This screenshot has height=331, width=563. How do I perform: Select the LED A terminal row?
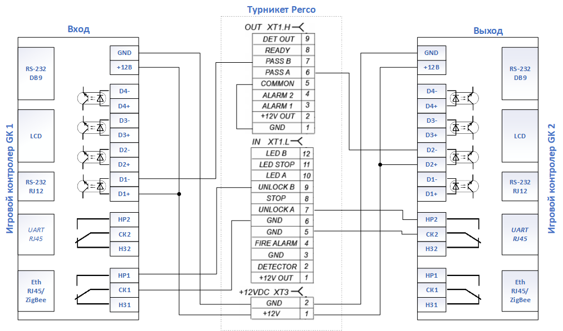(x=282, y=175)
